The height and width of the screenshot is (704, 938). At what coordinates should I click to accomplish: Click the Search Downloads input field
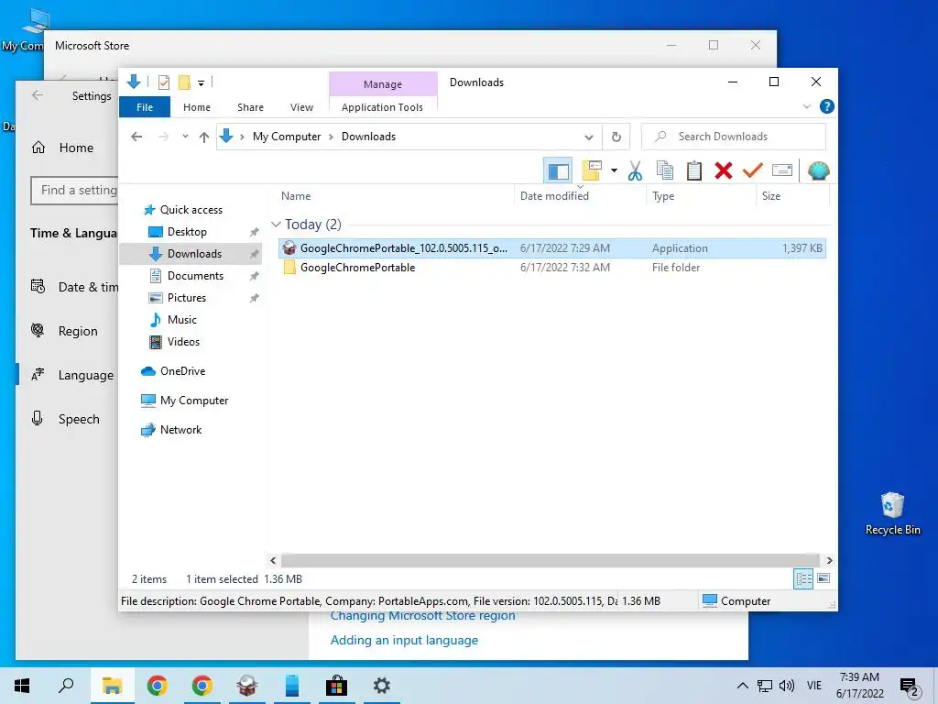click(734, 137)
